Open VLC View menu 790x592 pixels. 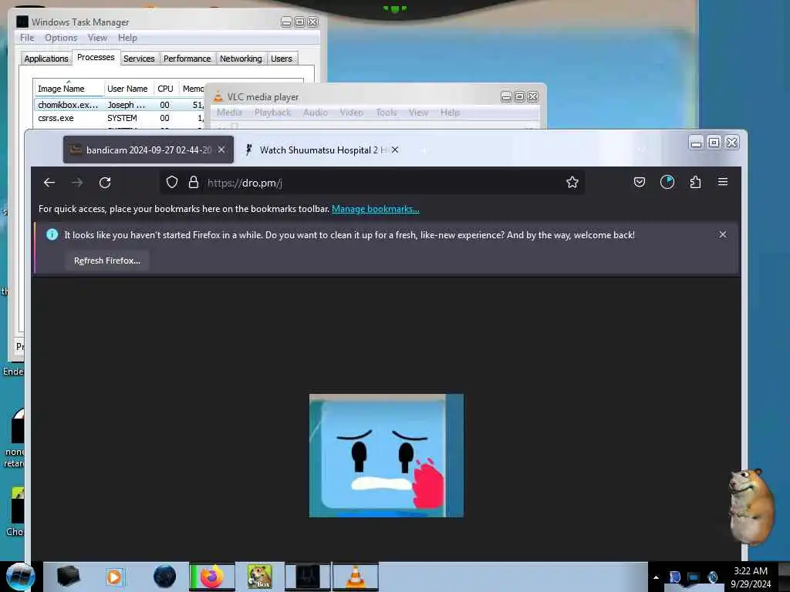pos(418,113)
